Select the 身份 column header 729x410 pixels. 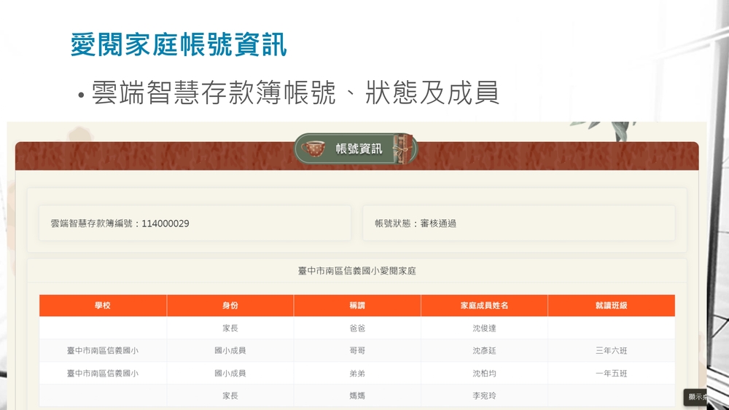point(230,306)
